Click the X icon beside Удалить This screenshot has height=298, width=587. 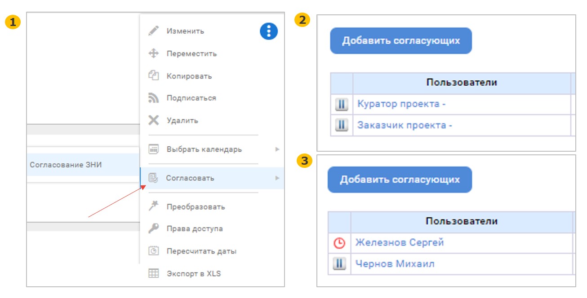(x=154, y=120)
